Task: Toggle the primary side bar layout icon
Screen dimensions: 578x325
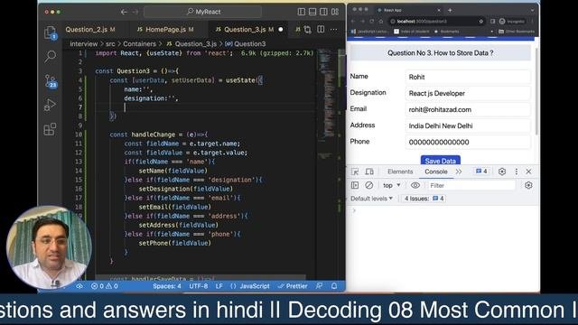Action: point(301,12)
